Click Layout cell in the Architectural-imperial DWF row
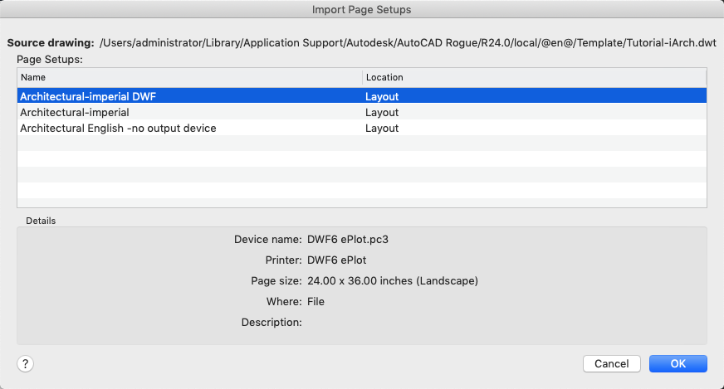Viewport: 724px width, 389px height. (x=382, y=96)
